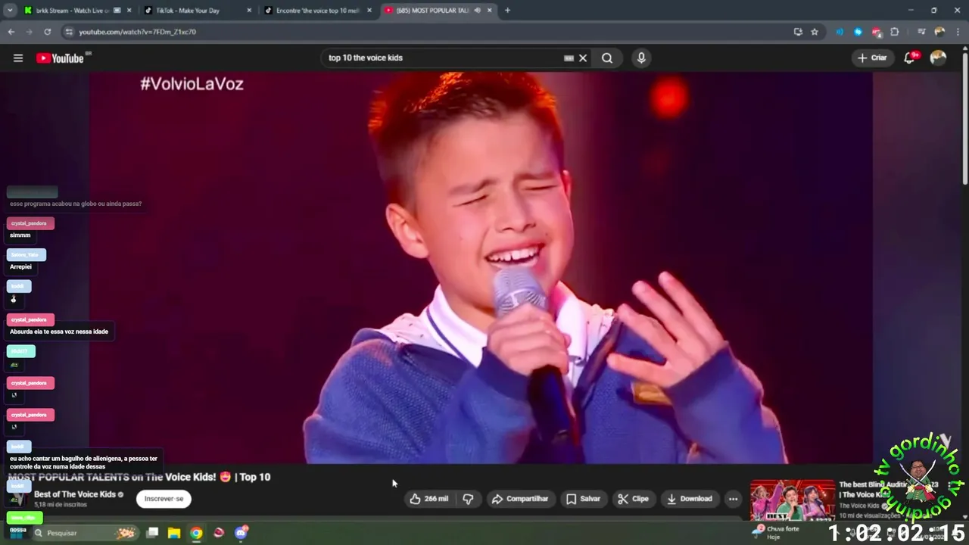Mute audio on the YouTube tab speaker icon
The height and width of the screenshot is (545, 969).
tap(477, 11)
